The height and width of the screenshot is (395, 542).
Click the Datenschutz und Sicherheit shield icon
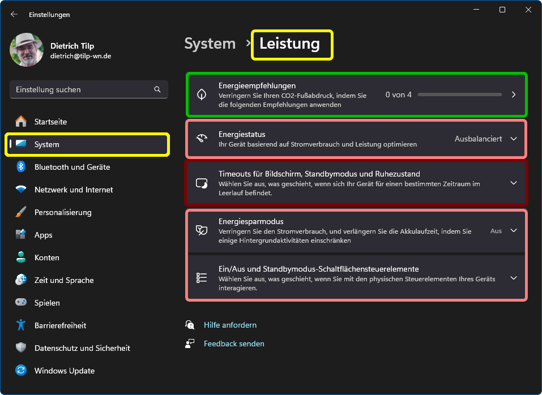[x=21, y=348]
